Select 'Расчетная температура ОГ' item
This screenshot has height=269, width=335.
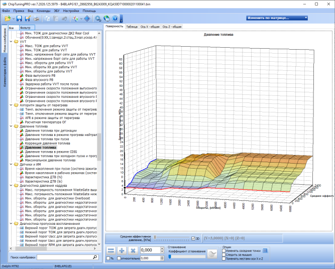coord(46,122)
